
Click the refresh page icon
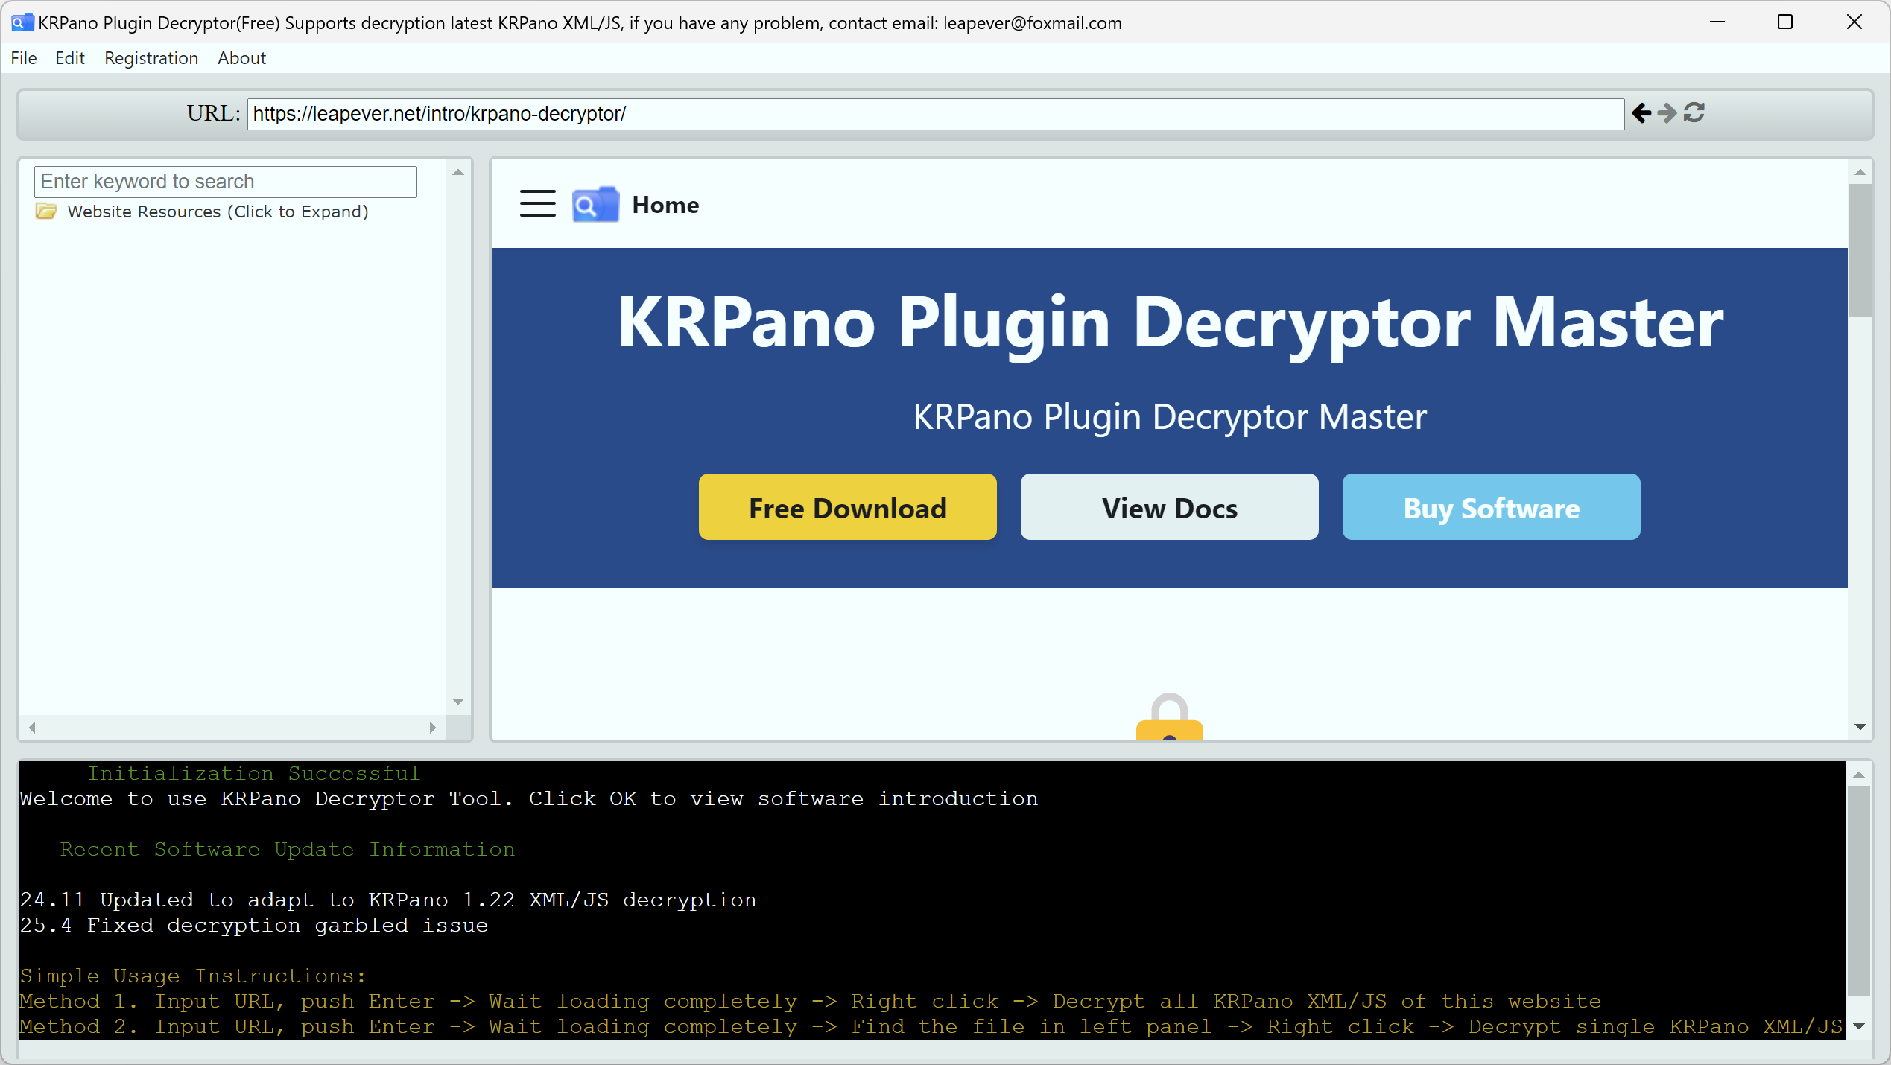1694,113
